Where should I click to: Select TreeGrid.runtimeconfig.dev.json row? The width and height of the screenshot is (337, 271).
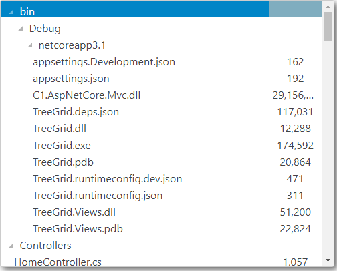(x=161, y=179)
